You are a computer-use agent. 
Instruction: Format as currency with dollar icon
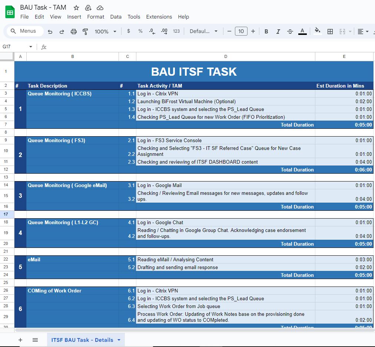[129, 31]
